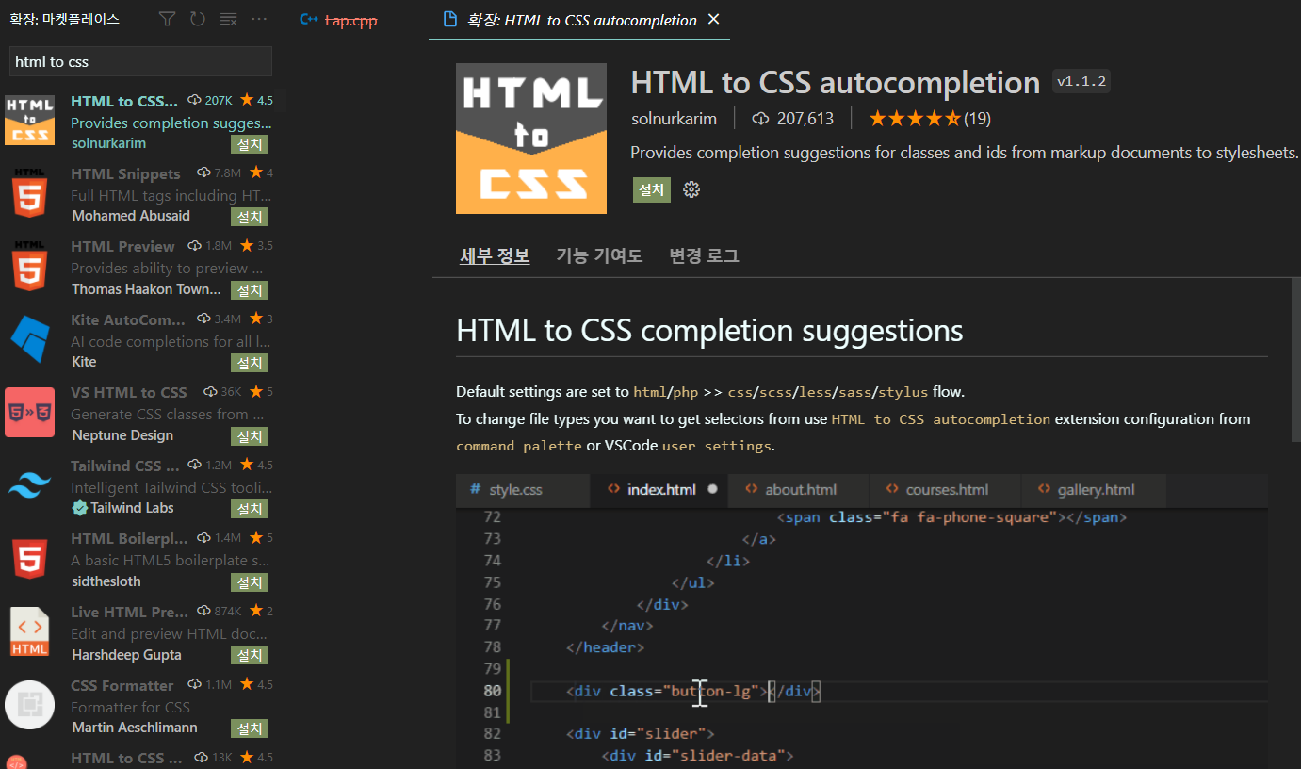The image size is (1301, 769).
Task: Click the 'HTML to CSS completion suggestions' heading
Action: point(709,331)
